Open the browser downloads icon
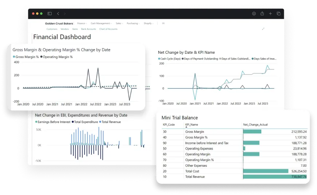 254,14
